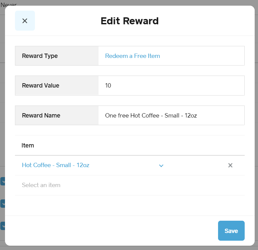Close the Edit Reward dialog
Image resolution: width=258 pixels, height=250 pixels.
click(x=25, y=21)
